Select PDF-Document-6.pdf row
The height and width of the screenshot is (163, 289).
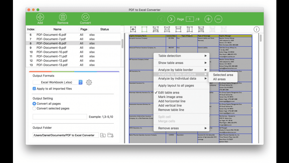coord(73,35)
